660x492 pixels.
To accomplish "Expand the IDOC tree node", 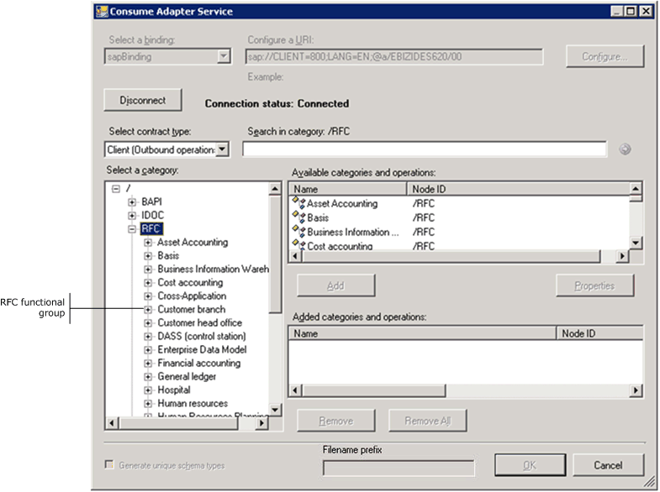I will pyautogui.click(x=132, y=216).
